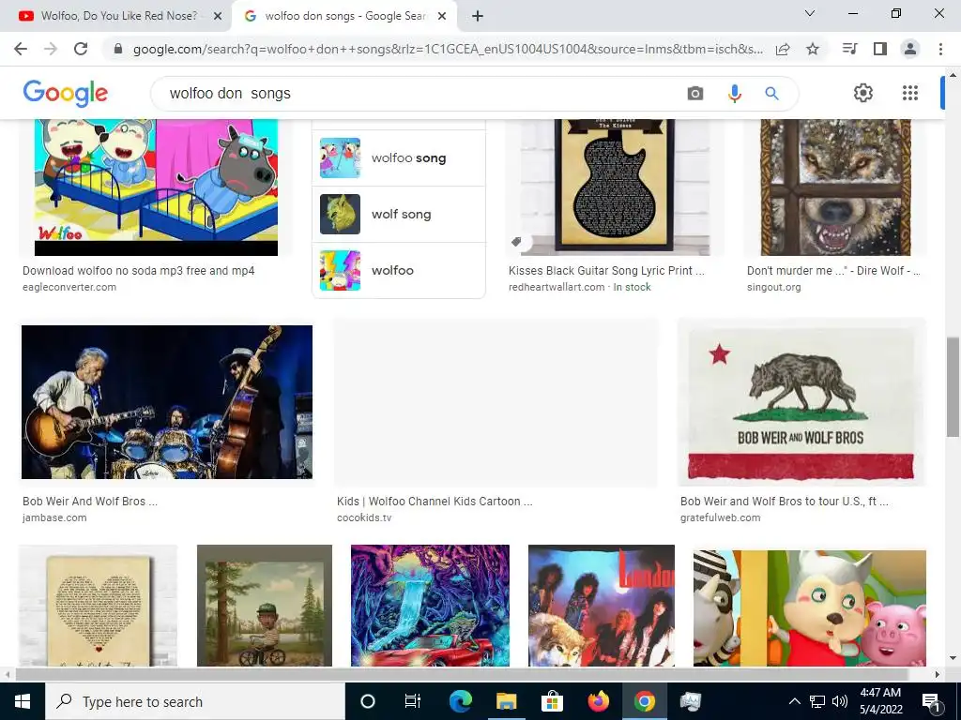The height and width of the screenshot is (720, 961).
Task: Show hidden system tray icons
Action: pos(794,701)
